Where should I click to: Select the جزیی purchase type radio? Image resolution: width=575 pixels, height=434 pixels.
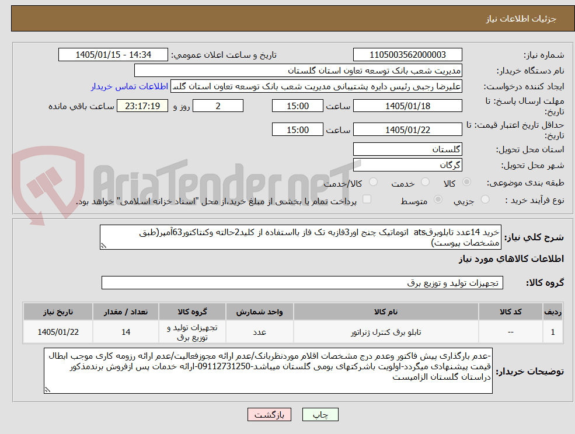pos(485,199)
